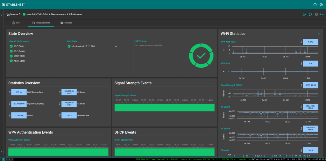Viewport: 326px width, 161px height.
Task: Click the WPA Auth Time chart label
Action: [x=228, y=42]
